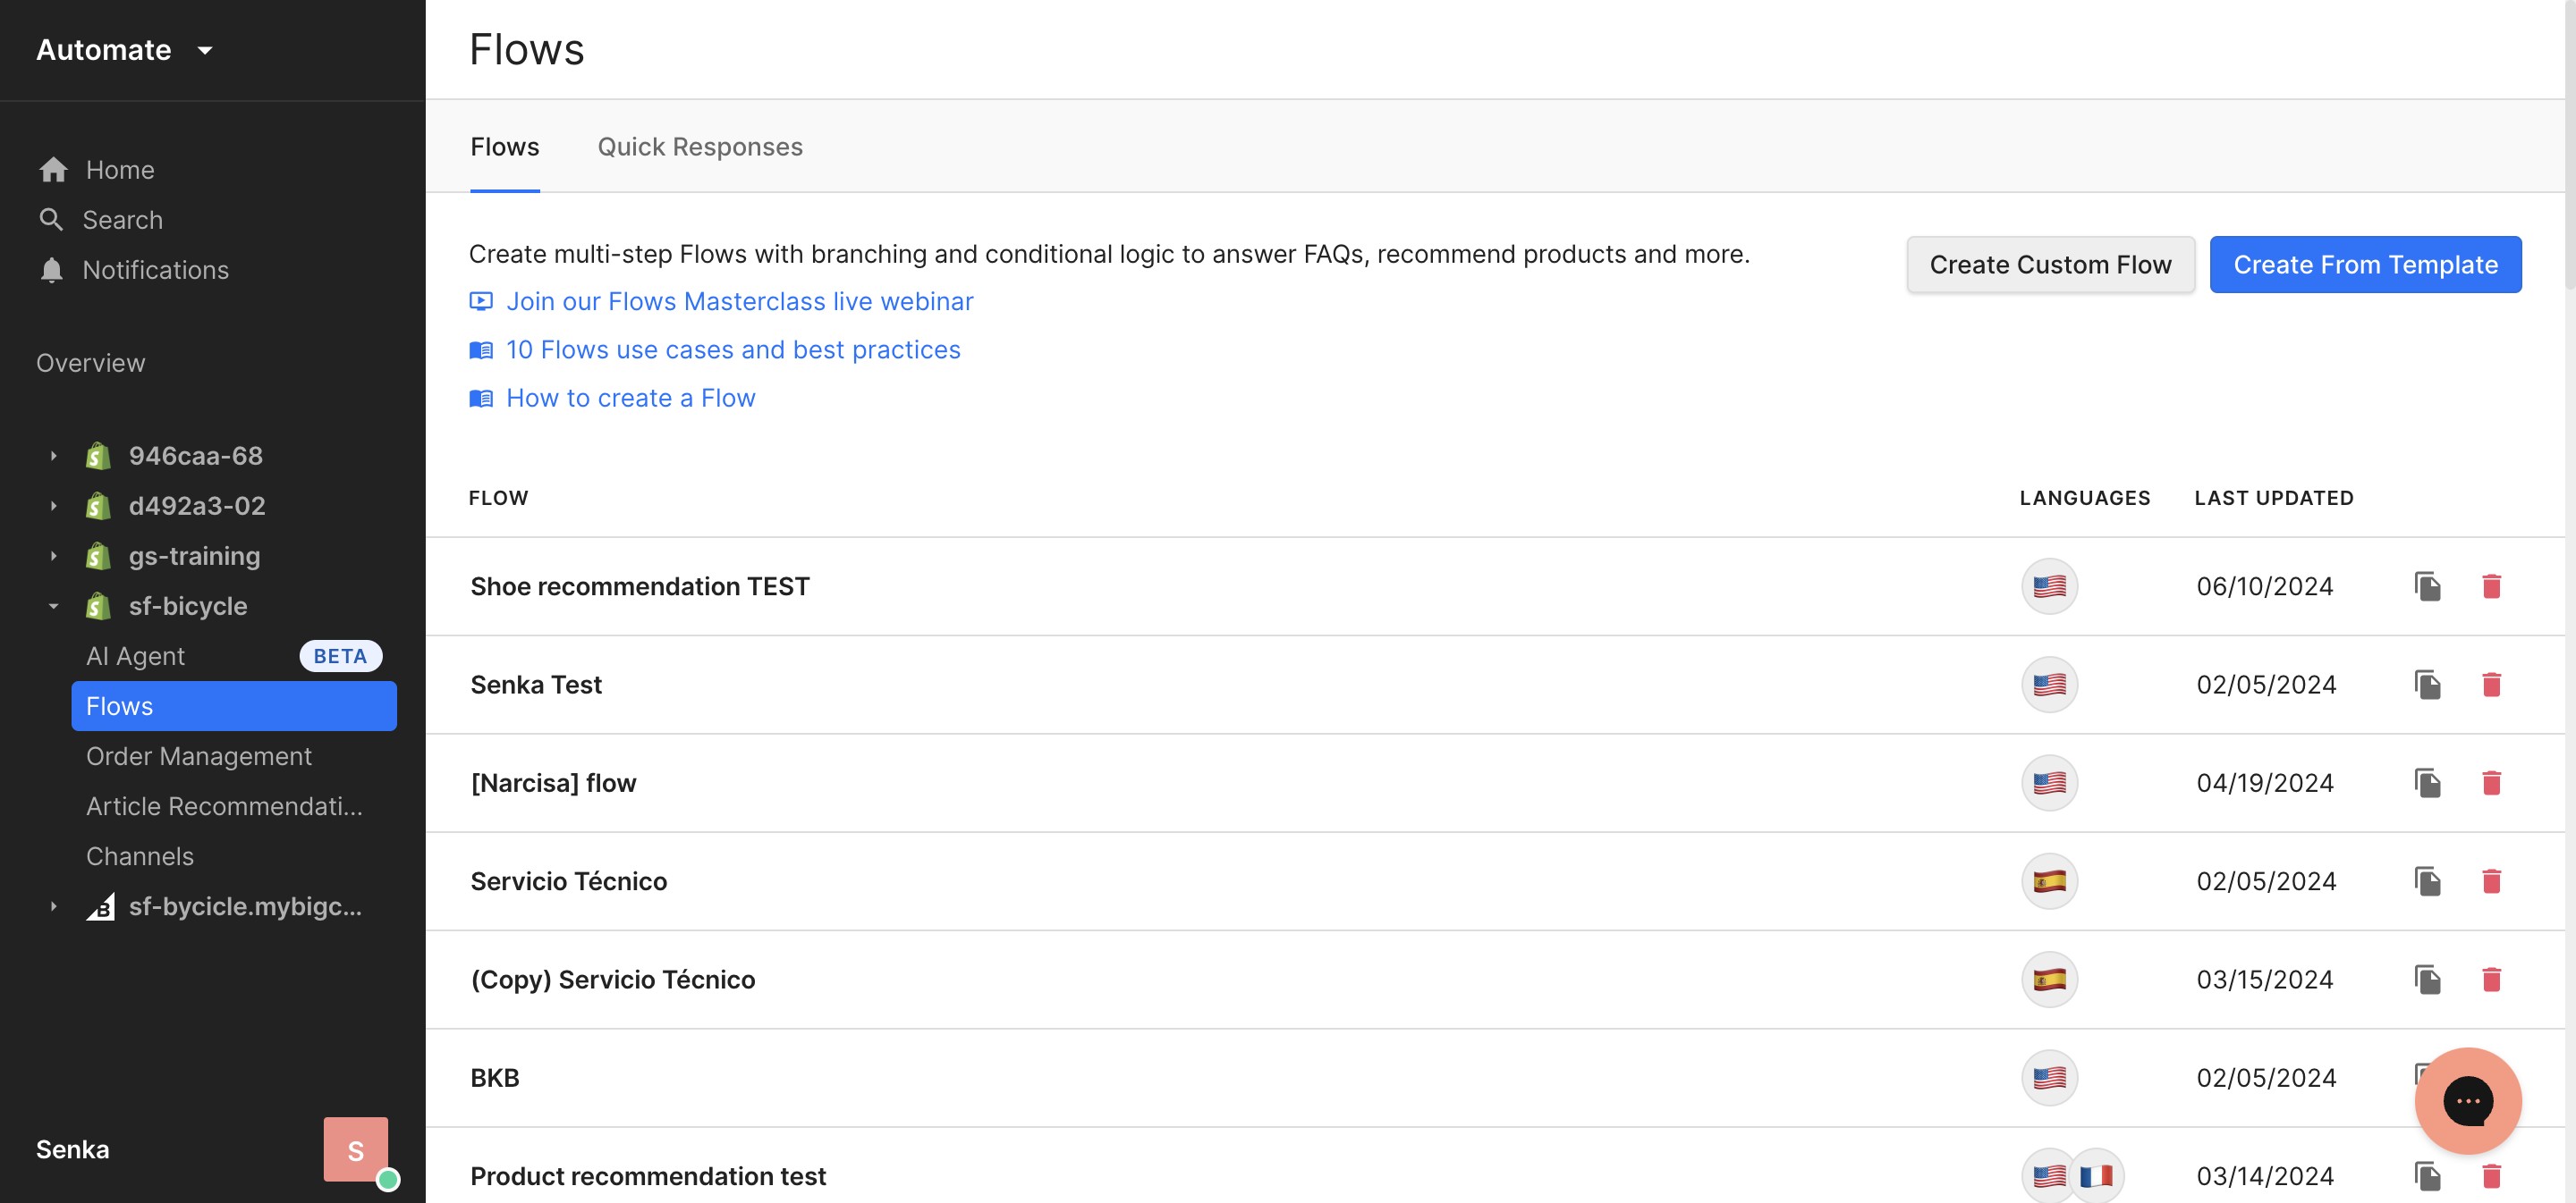Click the Home icon in sidebar
Screen dimensions: 2576x1203
[x=53, y=170]
